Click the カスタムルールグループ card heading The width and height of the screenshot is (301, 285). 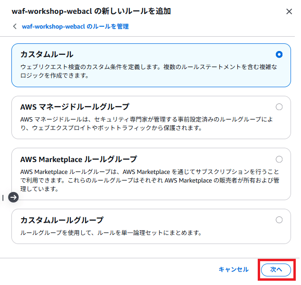(62, 220)
